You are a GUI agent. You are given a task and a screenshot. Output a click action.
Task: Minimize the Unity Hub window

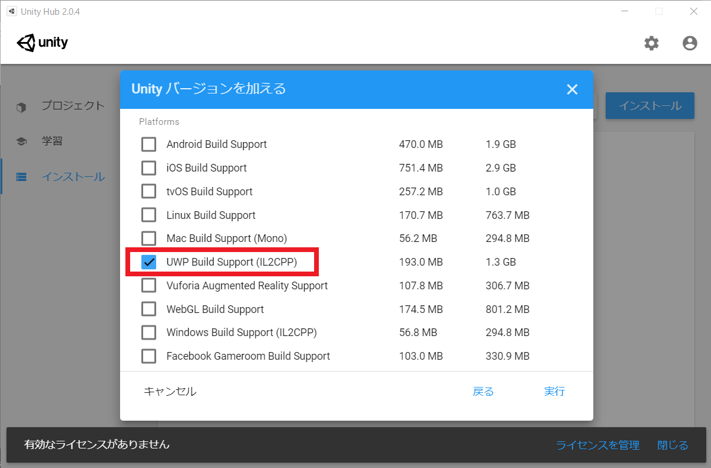click(625, 11)
